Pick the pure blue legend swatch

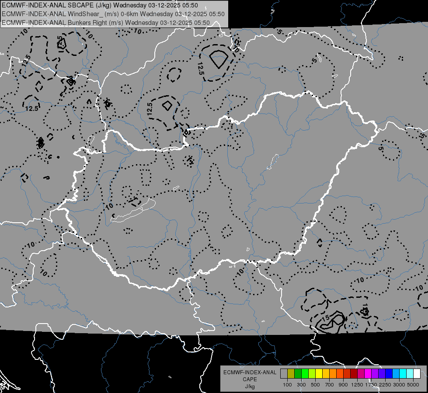[389, 374]
